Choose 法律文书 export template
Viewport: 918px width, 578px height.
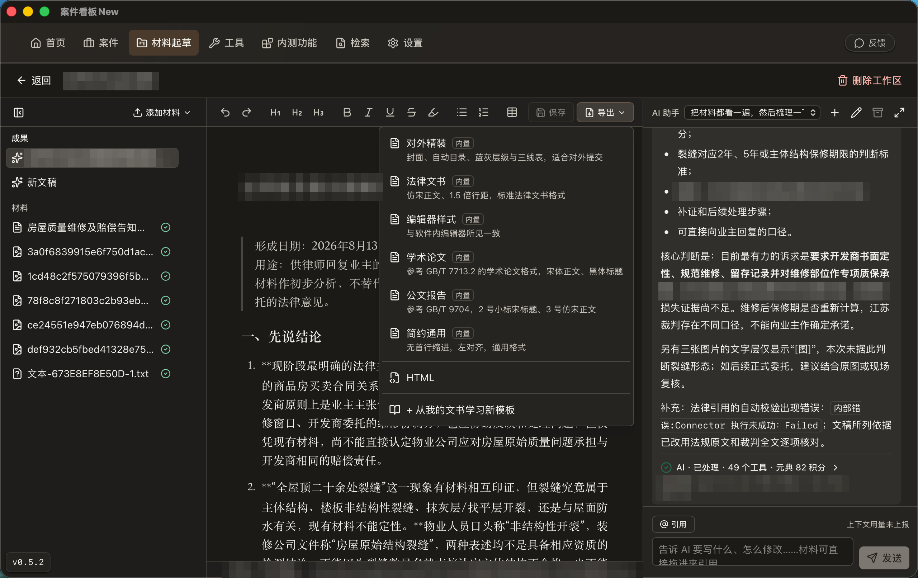tap(506, 188)
